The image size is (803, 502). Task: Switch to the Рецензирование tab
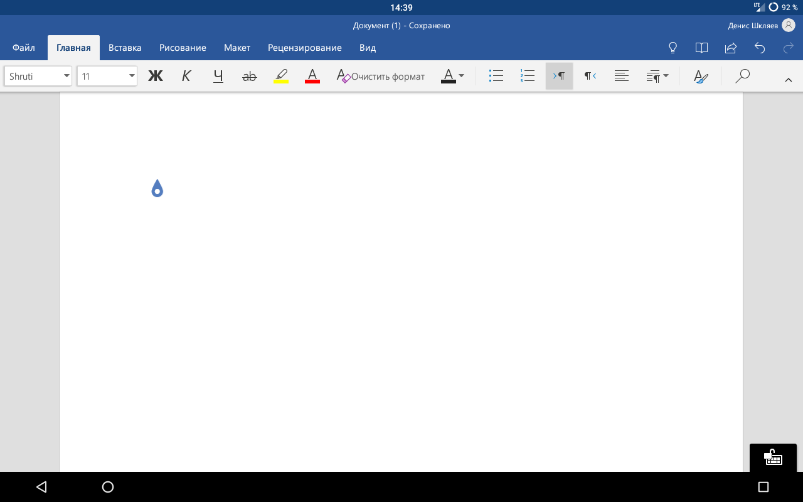coord(305,48)
